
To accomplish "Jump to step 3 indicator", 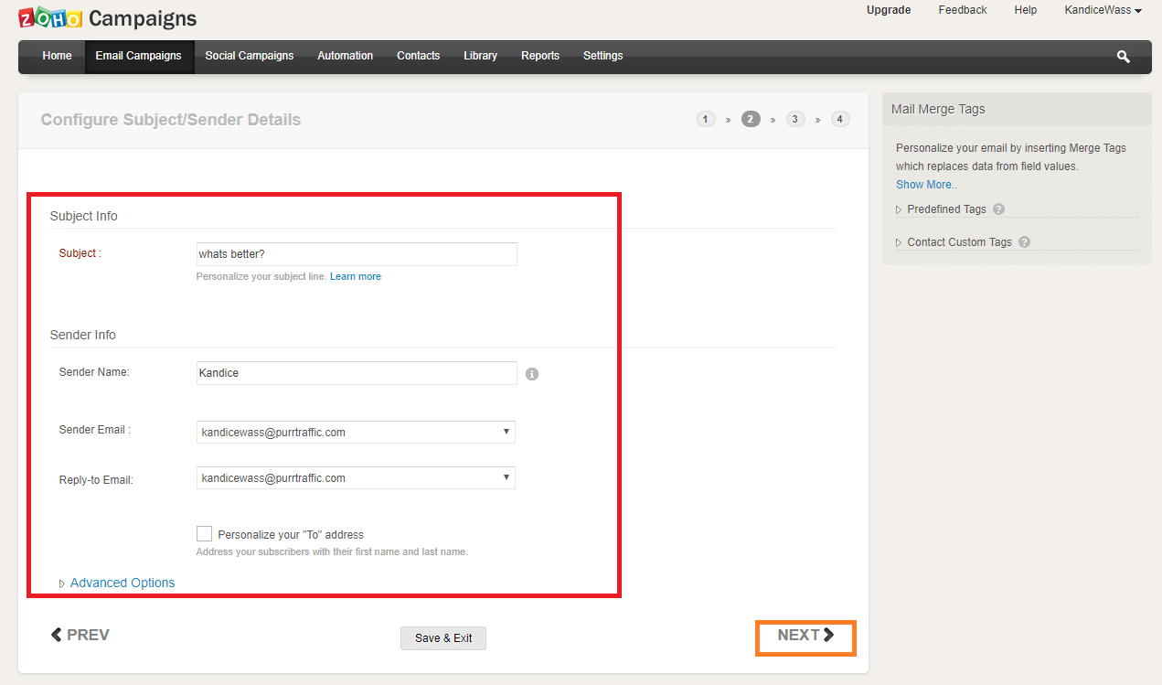I will (795, 119).
